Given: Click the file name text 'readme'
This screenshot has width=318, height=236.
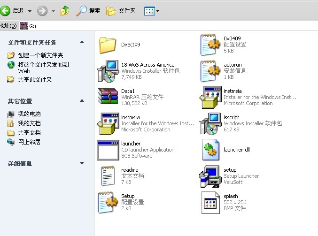Looking at the screenshot, I should pyautogui.click(x=130, y=170).
